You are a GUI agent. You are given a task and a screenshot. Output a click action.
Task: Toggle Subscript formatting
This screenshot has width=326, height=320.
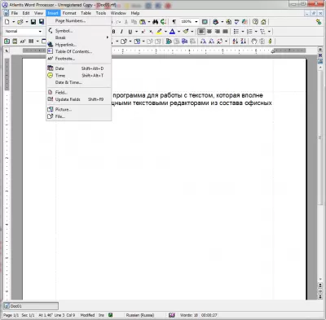pyautogui.click(x=151, y=32)
